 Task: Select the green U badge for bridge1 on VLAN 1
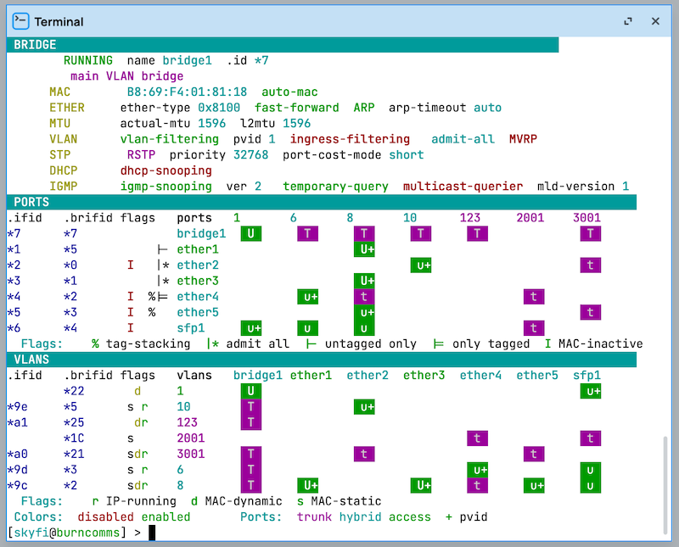point(250,391)
